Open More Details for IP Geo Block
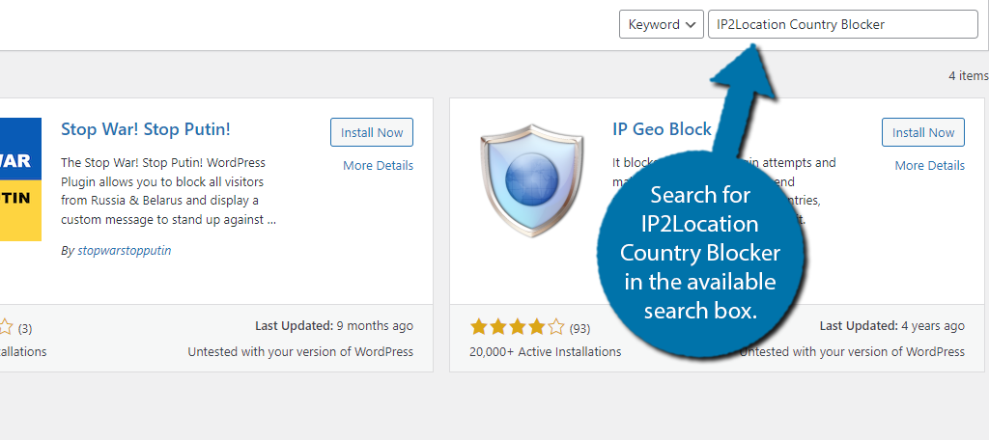This screenshot has width=989, height=440. click(929, 165)
